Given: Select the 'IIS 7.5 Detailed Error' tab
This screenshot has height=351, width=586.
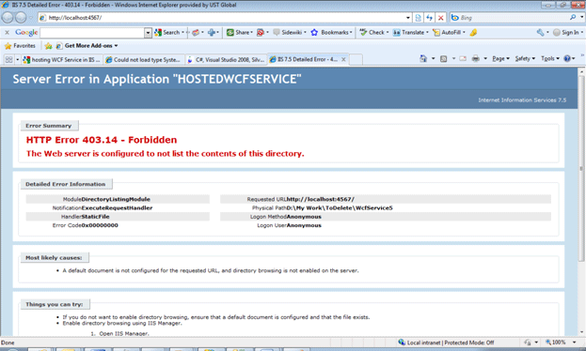Looking at the screenshot, I should [x=304, y=59].
